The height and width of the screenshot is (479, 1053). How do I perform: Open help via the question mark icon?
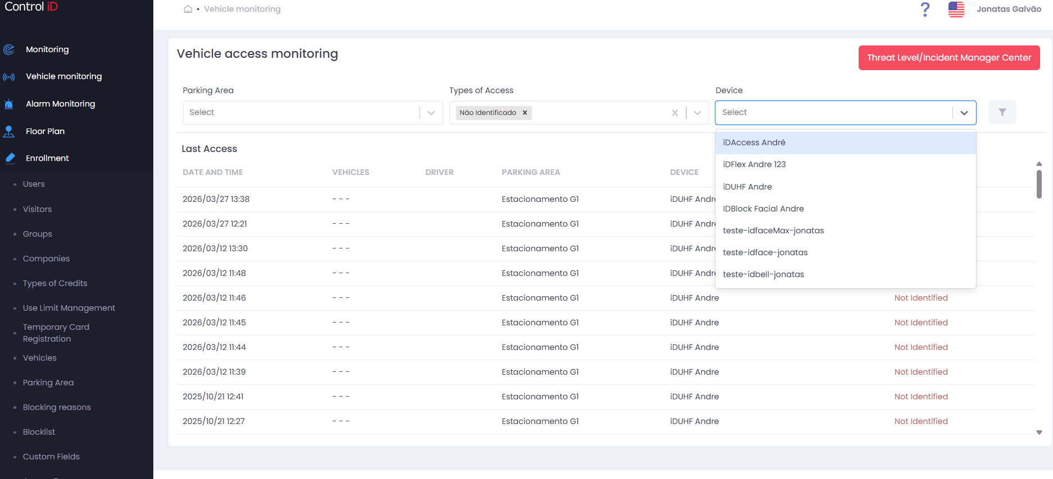click(x=926, y=10)
